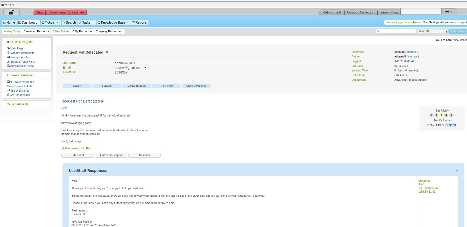Switch to the Power Panel tab
The height and width of the screenshot is (227, 467).
[57, 12]
